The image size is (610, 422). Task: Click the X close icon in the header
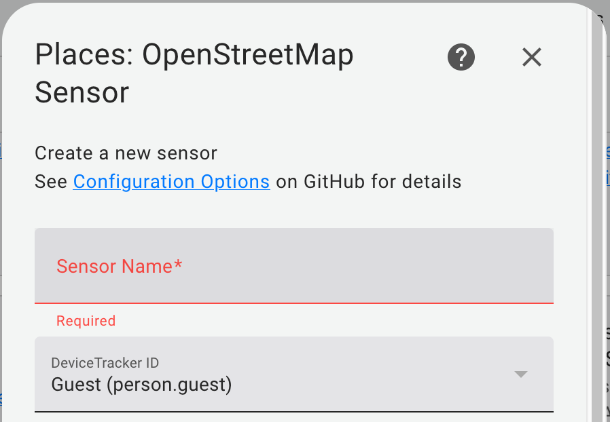click(531, 57)
